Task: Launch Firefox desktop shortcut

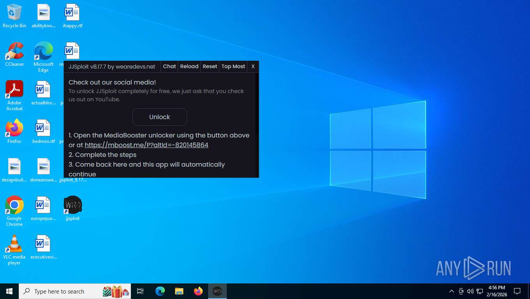Action: click(14, 132)
